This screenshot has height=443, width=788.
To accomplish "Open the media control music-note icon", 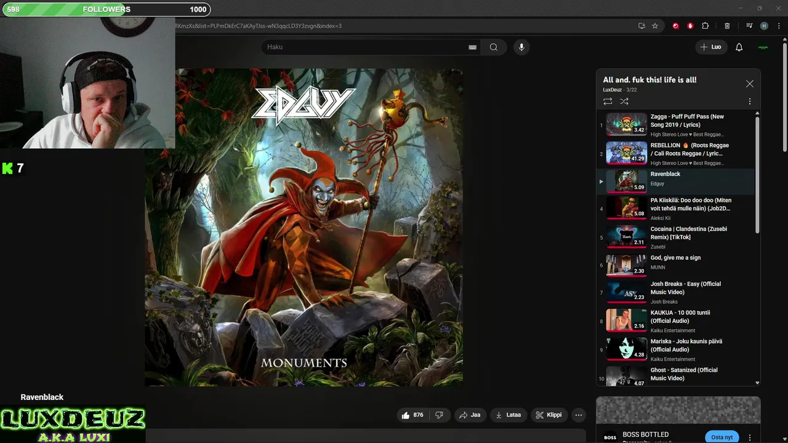I will tap(749, 26).
